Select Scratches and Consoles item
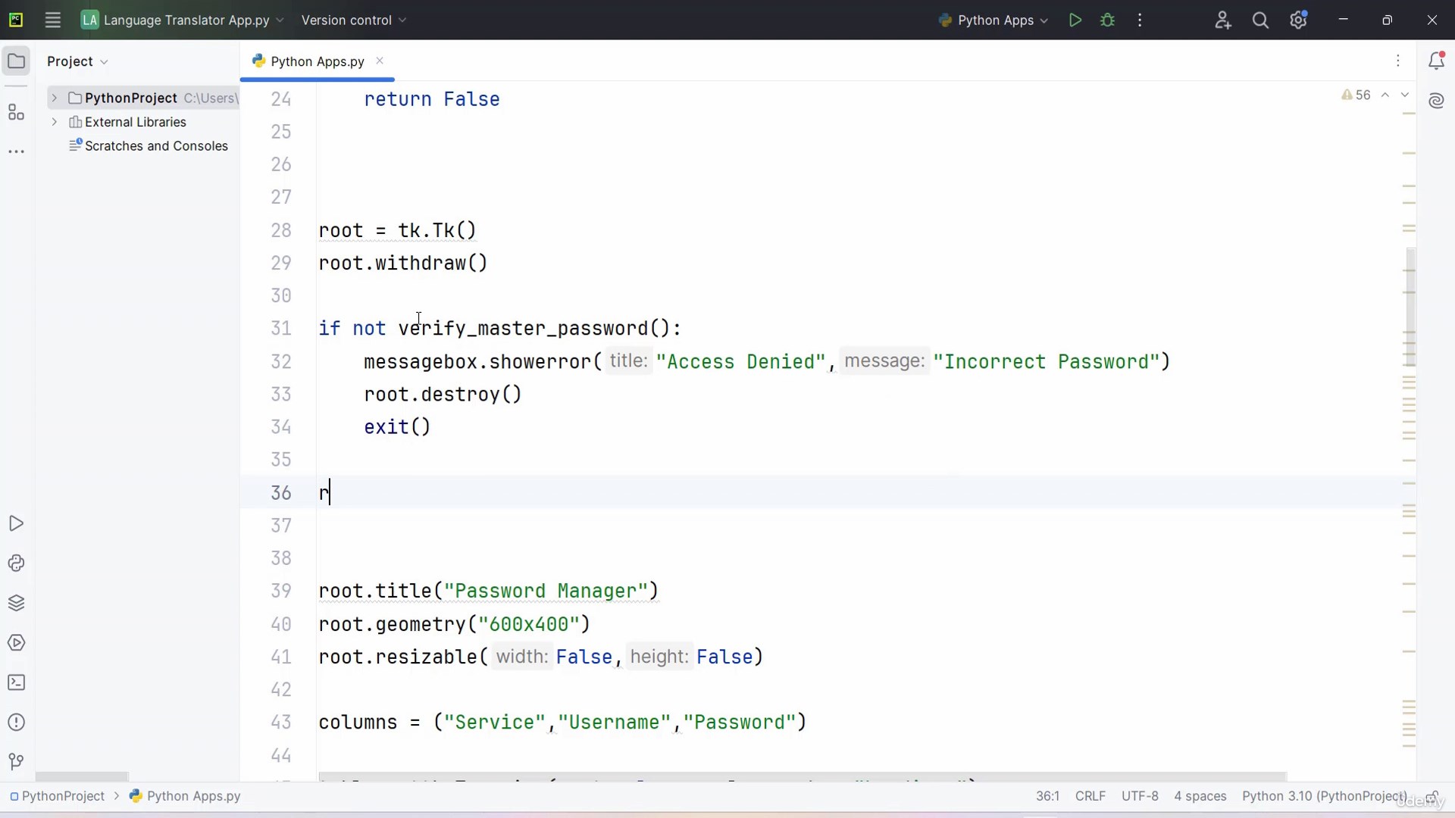This screenshot has height=818, width=1455. click(149, 146)
